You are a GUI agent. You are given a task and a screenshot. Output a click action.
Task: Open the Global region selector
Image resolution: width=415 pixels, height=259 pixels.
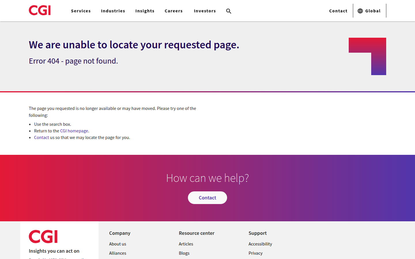click(x=373, y=11)
